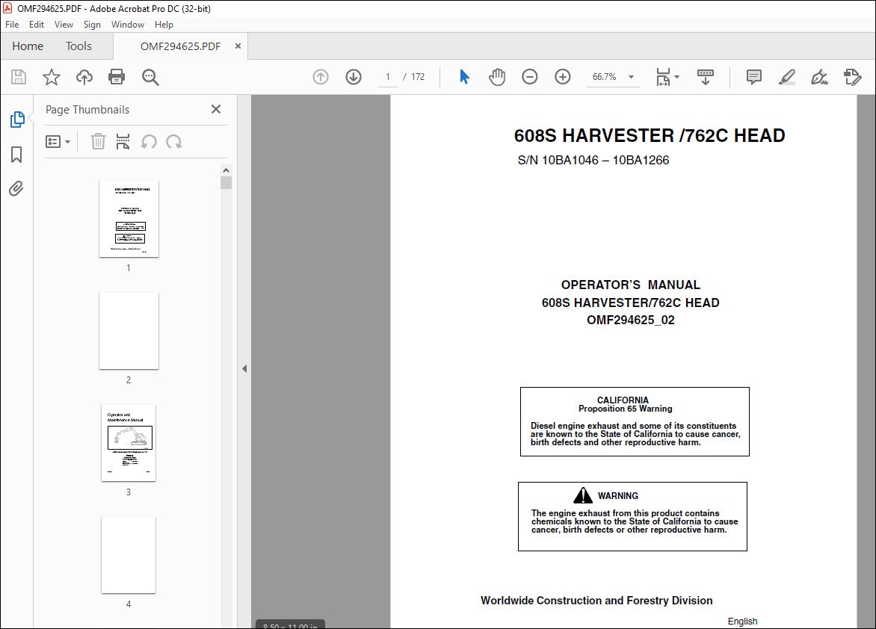Click the 'Proposition 65 Warning' text
This screenshot has width=876, height=629.
[x=625, y=409]
